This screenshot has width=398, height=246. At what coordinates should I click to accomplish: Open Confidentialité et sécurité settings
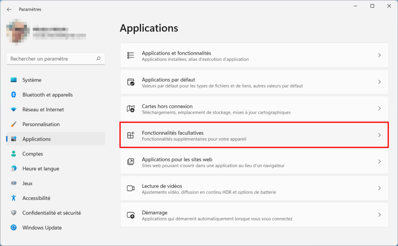click(x=56, y=213)
